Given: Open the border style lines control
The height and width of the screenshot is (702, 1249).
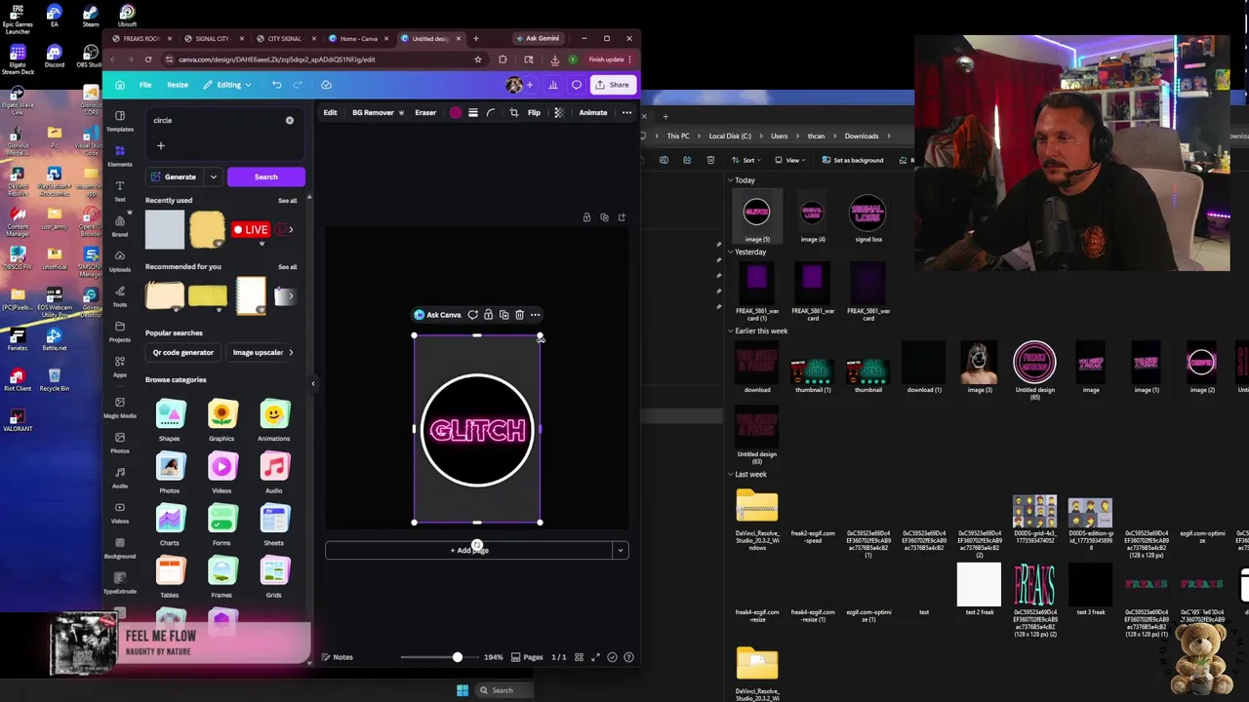Looking at the screenshot, I should pyautogui.click(x=473, y=113).
